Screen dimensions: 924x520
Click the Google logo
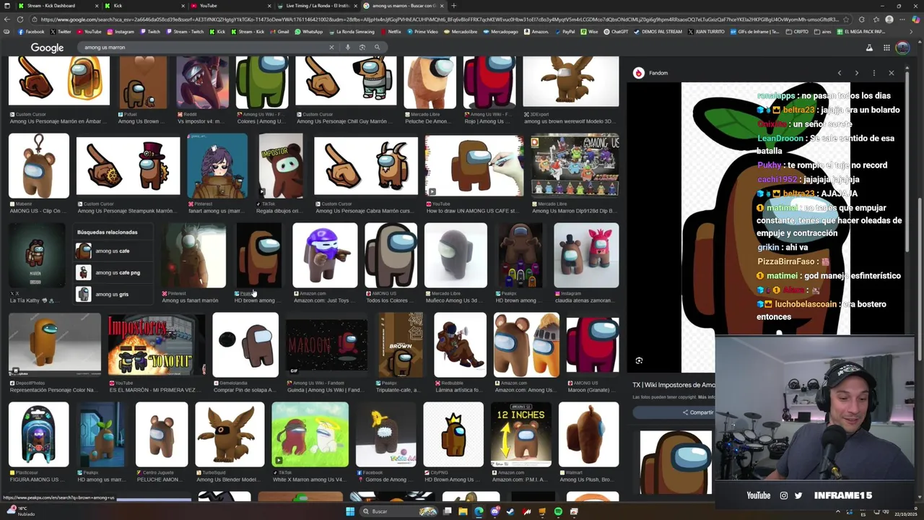coord(47,48)
